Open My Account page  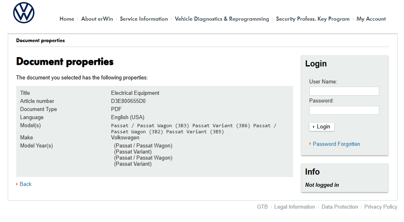coord(371,19)
